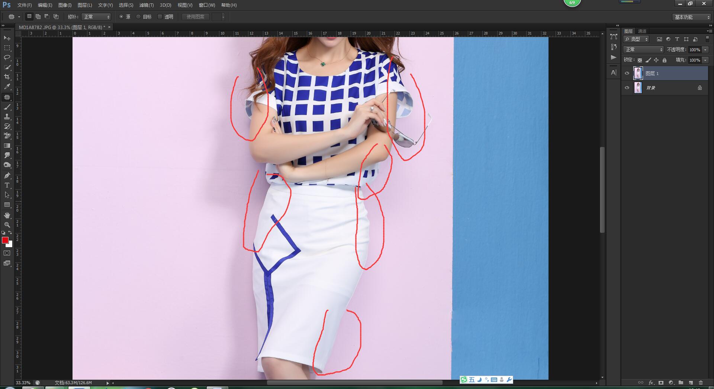714x389 pixels.
Task: Select the Horizontal Type tool
Action: 7,185
